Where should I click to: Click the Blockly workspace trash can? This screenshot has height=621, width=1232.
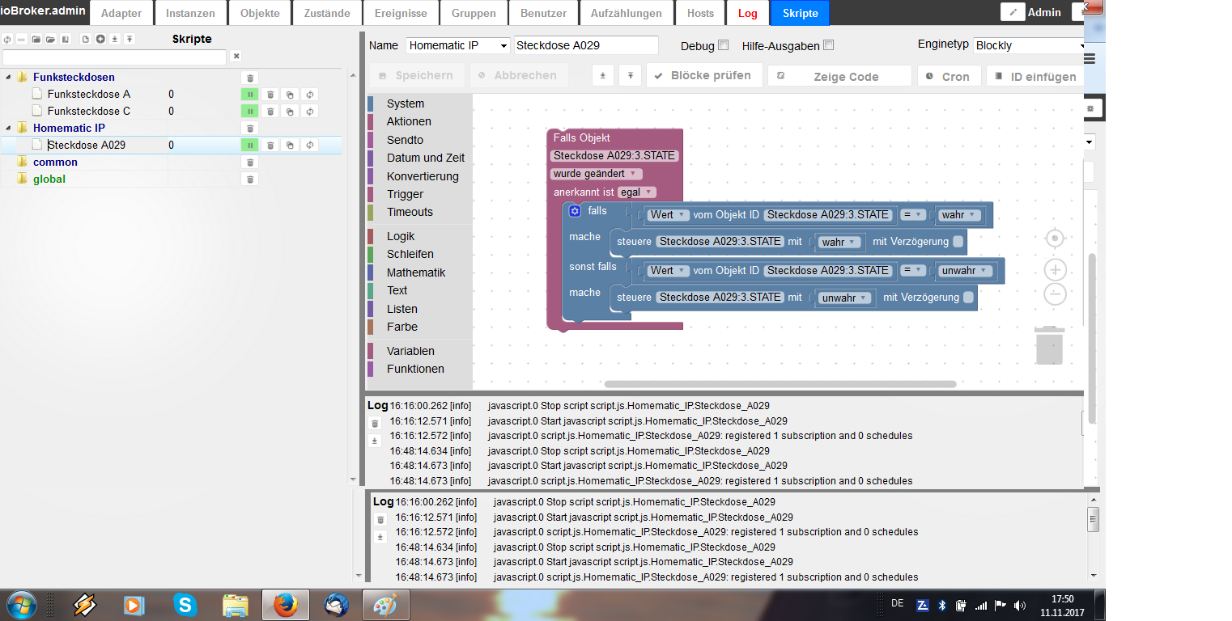pyautogui.click(x=1049, y=344)
